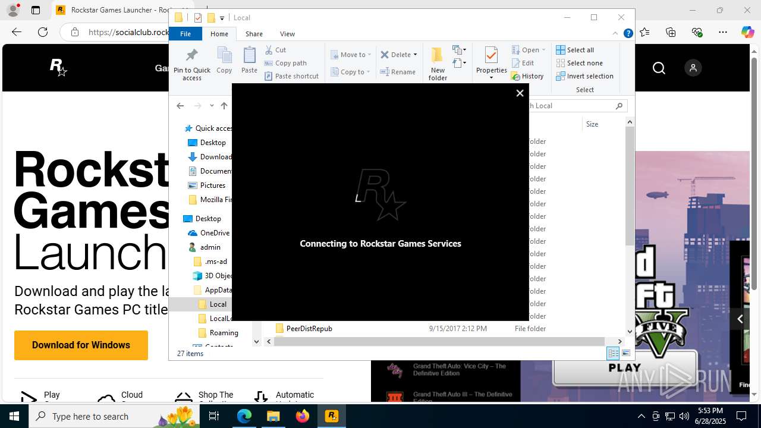Open Firefox from the taskbar
Viewport: 761px width, 428px height.
coord(303,416)
